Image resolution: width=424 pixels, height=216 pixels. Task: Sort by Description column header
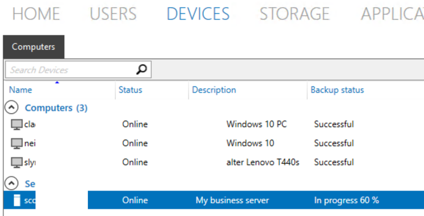214,90
